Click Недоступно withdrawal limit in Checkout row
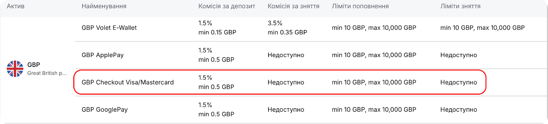Screen dimensions: 548x124 [458, 82]
